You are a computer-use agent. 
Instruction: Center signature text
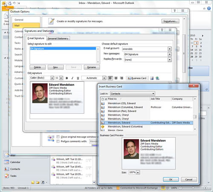click(116, 78)
